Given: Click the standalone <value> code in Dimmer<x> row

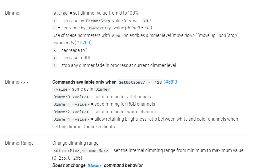Looking at the screenshot, I should coord(62,89).
